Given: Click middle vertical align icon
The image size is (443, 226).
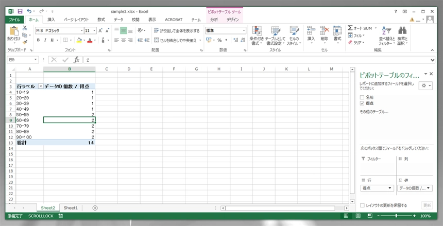Looking at the screenshot, I should pyautogui.click(x=124, y=30).
